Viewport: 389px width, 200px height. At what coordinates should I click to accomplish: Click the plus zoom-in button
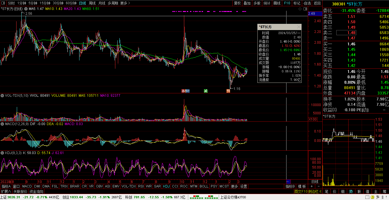point(312,186)
